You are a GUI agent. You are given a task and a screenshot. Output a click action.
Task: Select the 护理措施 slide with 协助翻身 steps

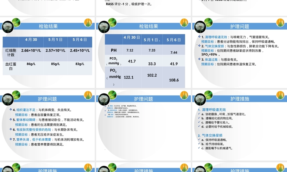pos(240,125)
